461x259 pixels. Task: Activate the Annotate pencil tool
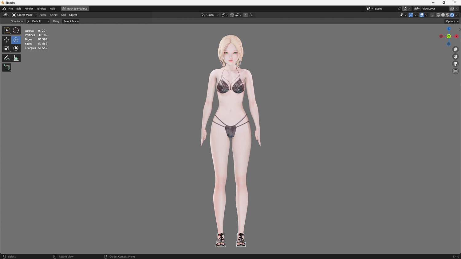(x=7, y=58)
